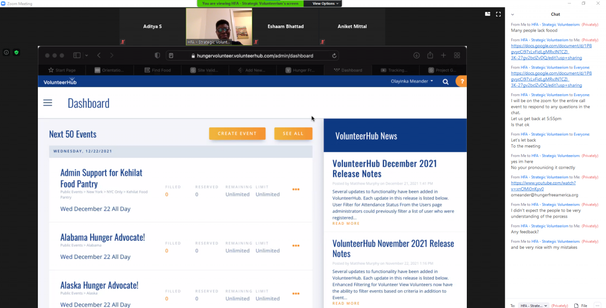Click 'Wed December 22 All Day' under Alabama event

(95, 257)
